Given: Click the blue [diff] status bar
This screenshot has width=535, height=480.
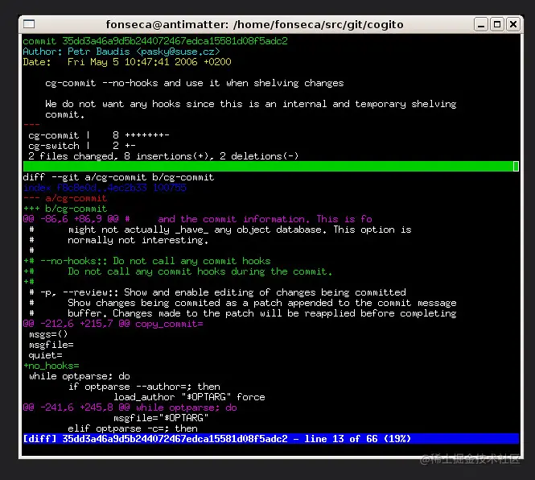Looking at the screenshot, I should pos(271,439).
